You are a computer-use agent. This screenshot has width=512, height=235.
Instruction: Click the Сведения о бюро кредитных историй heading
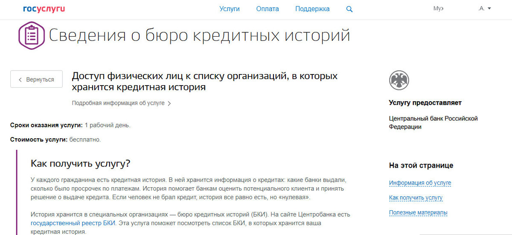(x=199, y=35)
